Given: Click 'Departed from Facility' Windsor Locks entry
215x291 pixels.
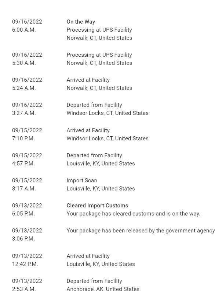Looking at the screenshot, I should point(94,105).
